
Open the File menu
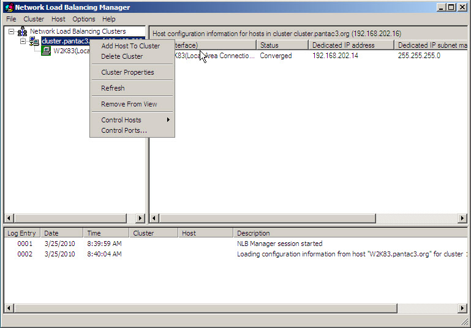click(11, 19)
